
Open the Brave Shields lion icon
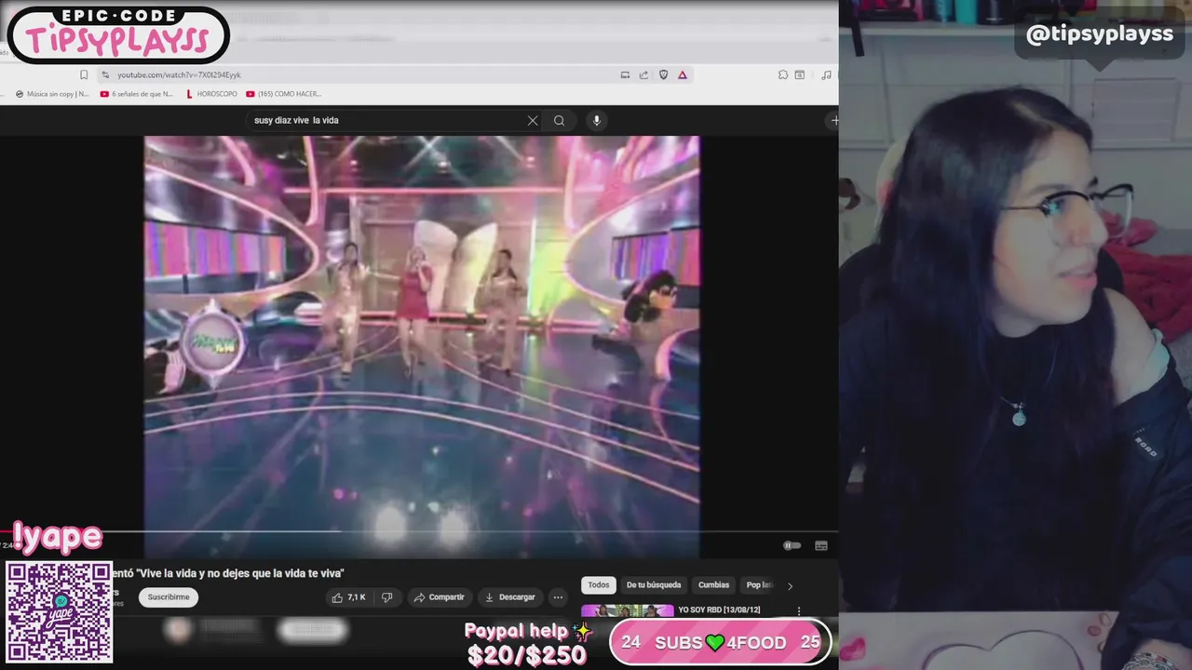tap(663, 74)
